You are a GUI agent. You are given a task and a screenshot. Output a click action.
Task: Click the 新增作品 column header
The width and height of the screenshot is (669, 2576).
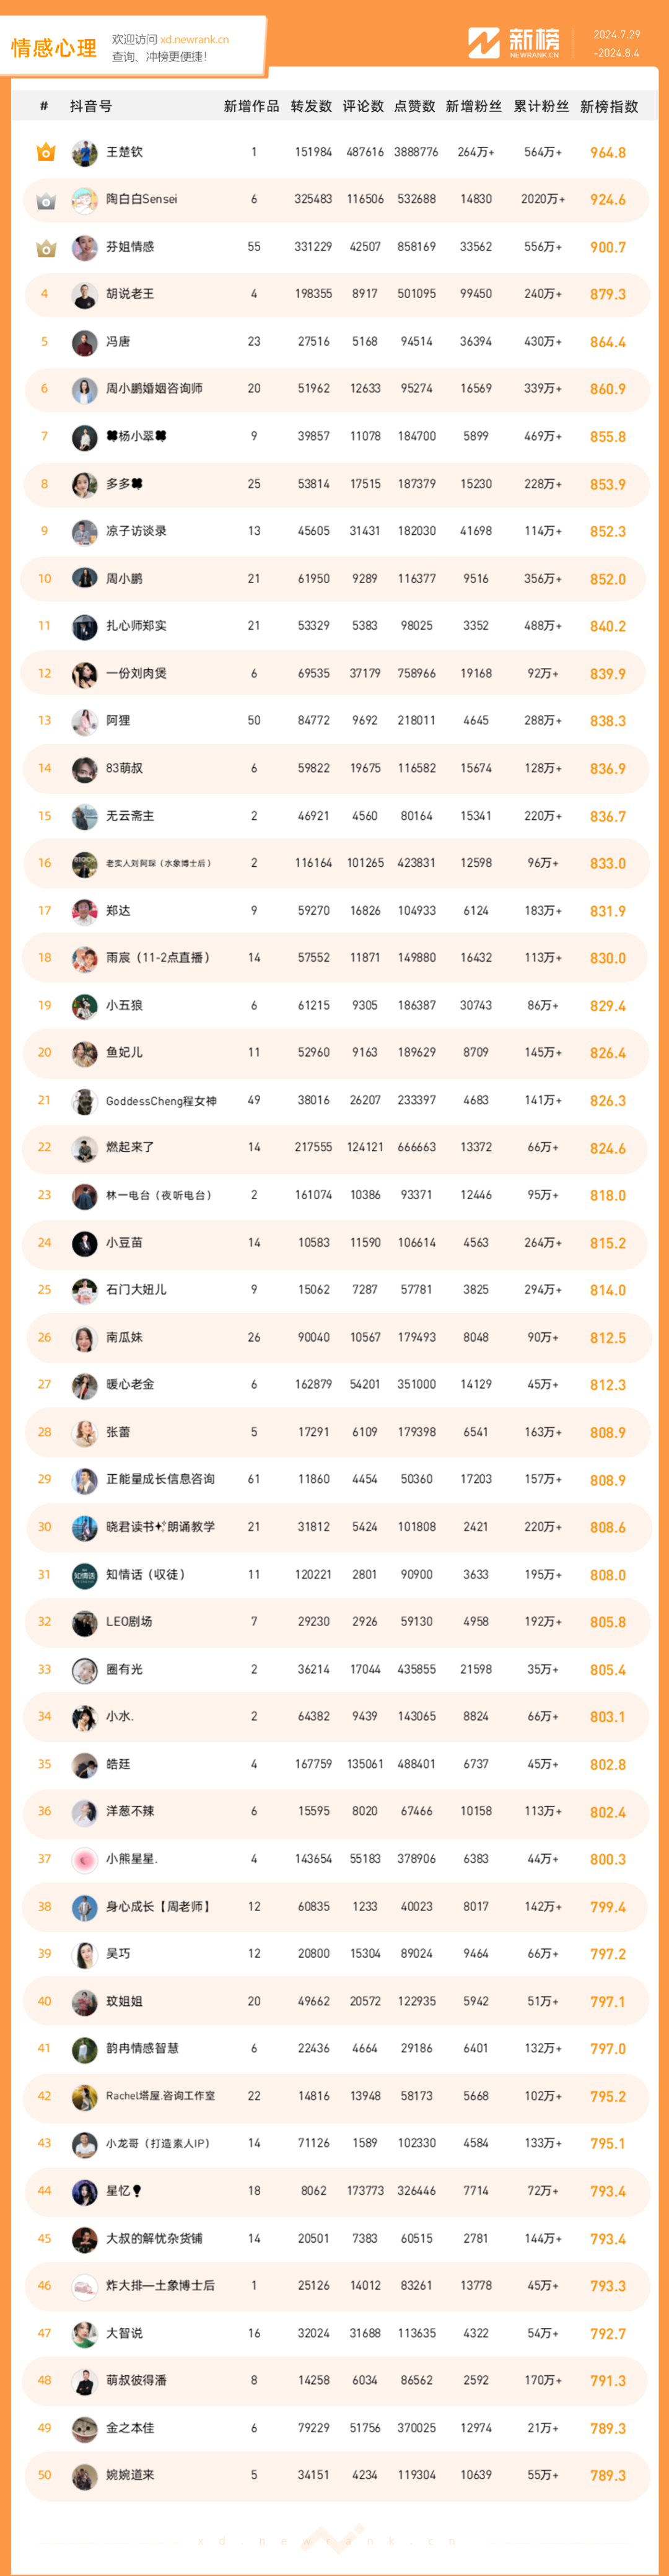(x=252, y=106)
